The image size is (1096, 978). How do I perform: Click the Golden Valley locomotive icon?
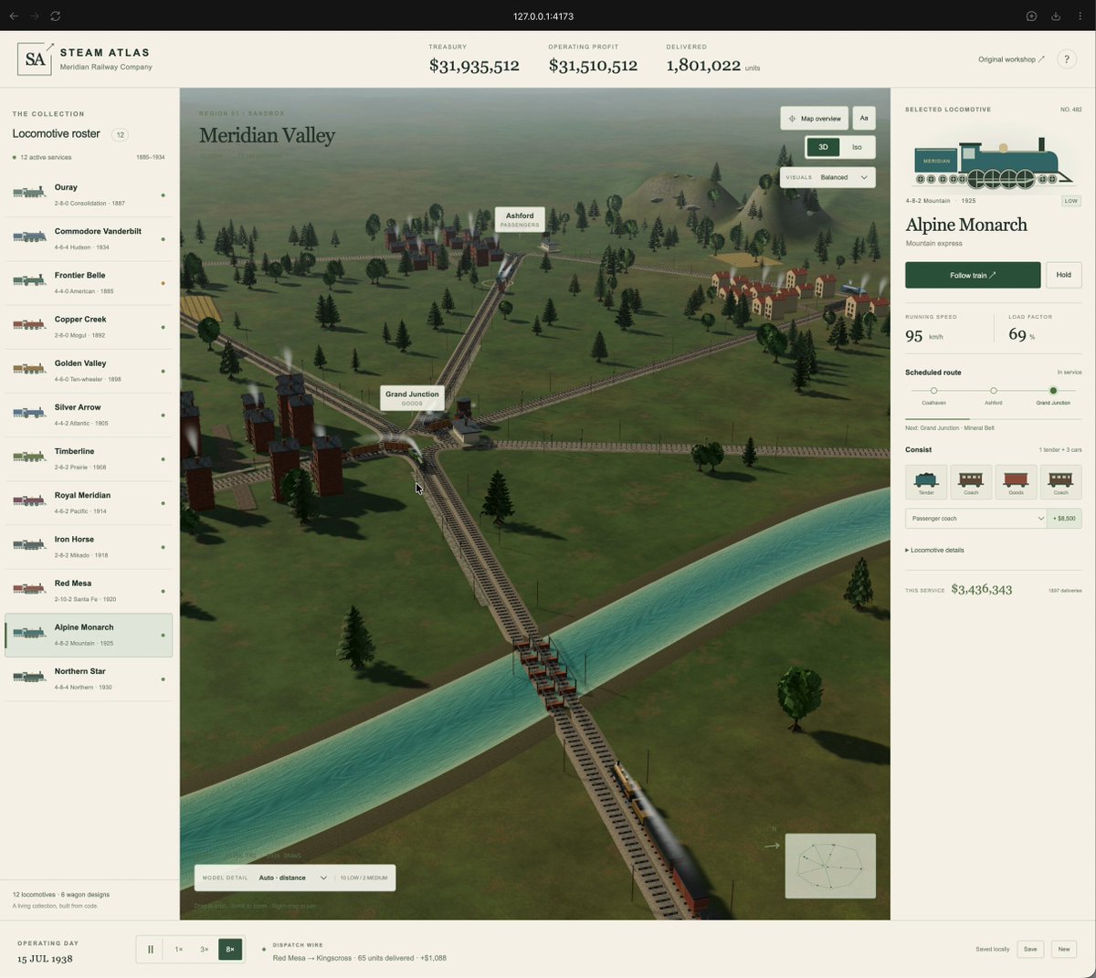pos(29,369)
